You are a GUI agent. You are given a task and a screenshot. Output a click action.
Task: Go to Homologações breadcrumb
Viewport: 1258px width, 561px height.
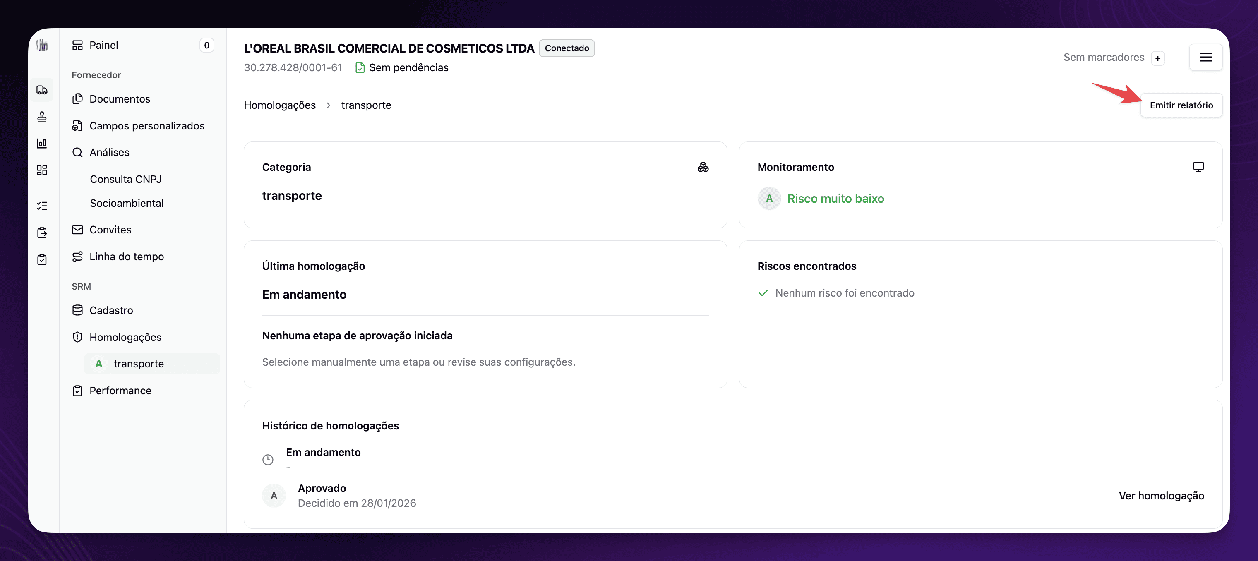click(x=279, y=105)
